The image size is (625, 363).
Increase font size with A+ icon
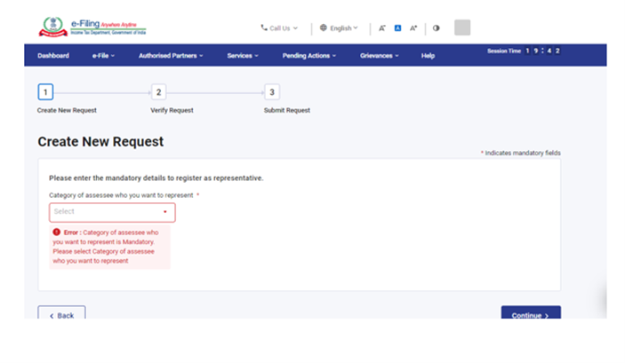[x=413, y=28]
